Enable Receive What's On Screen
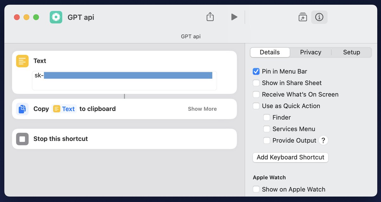The height and width of the screenshot is (202, 381). [256, 94]
